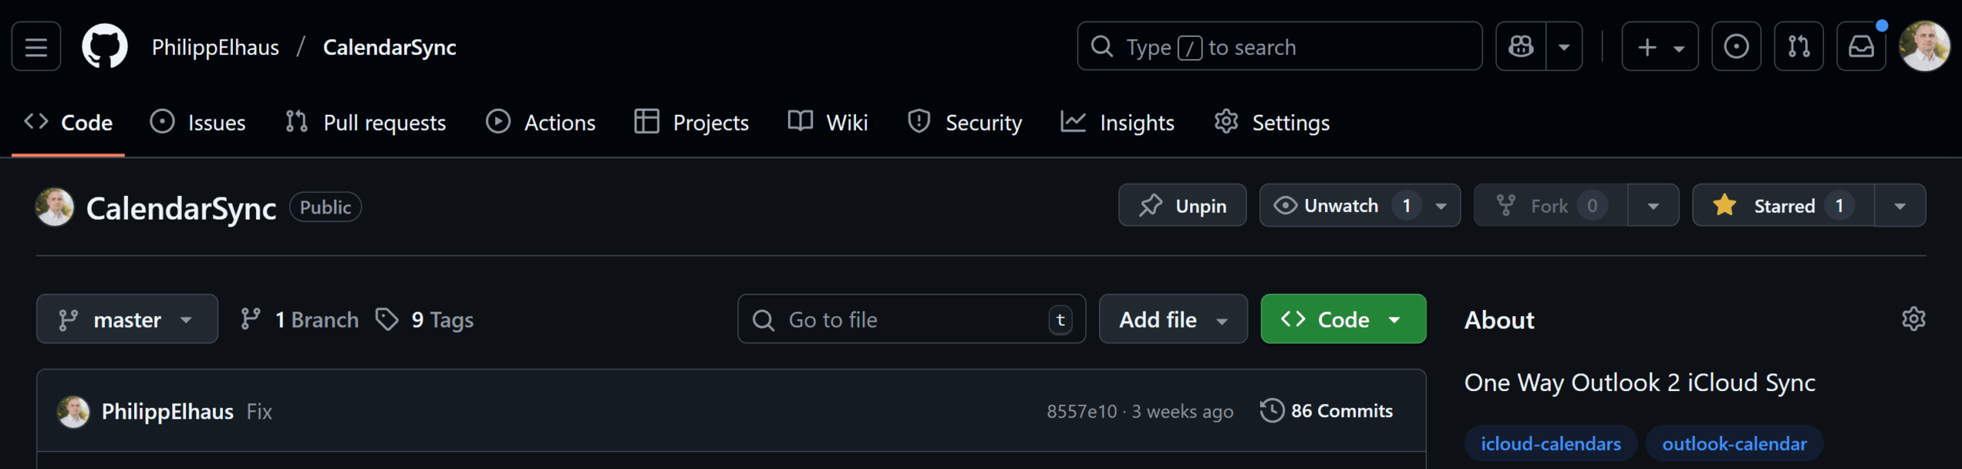1962x469 pixels.
Task: Switch to the Insights tab
Action: point(1118,122)
